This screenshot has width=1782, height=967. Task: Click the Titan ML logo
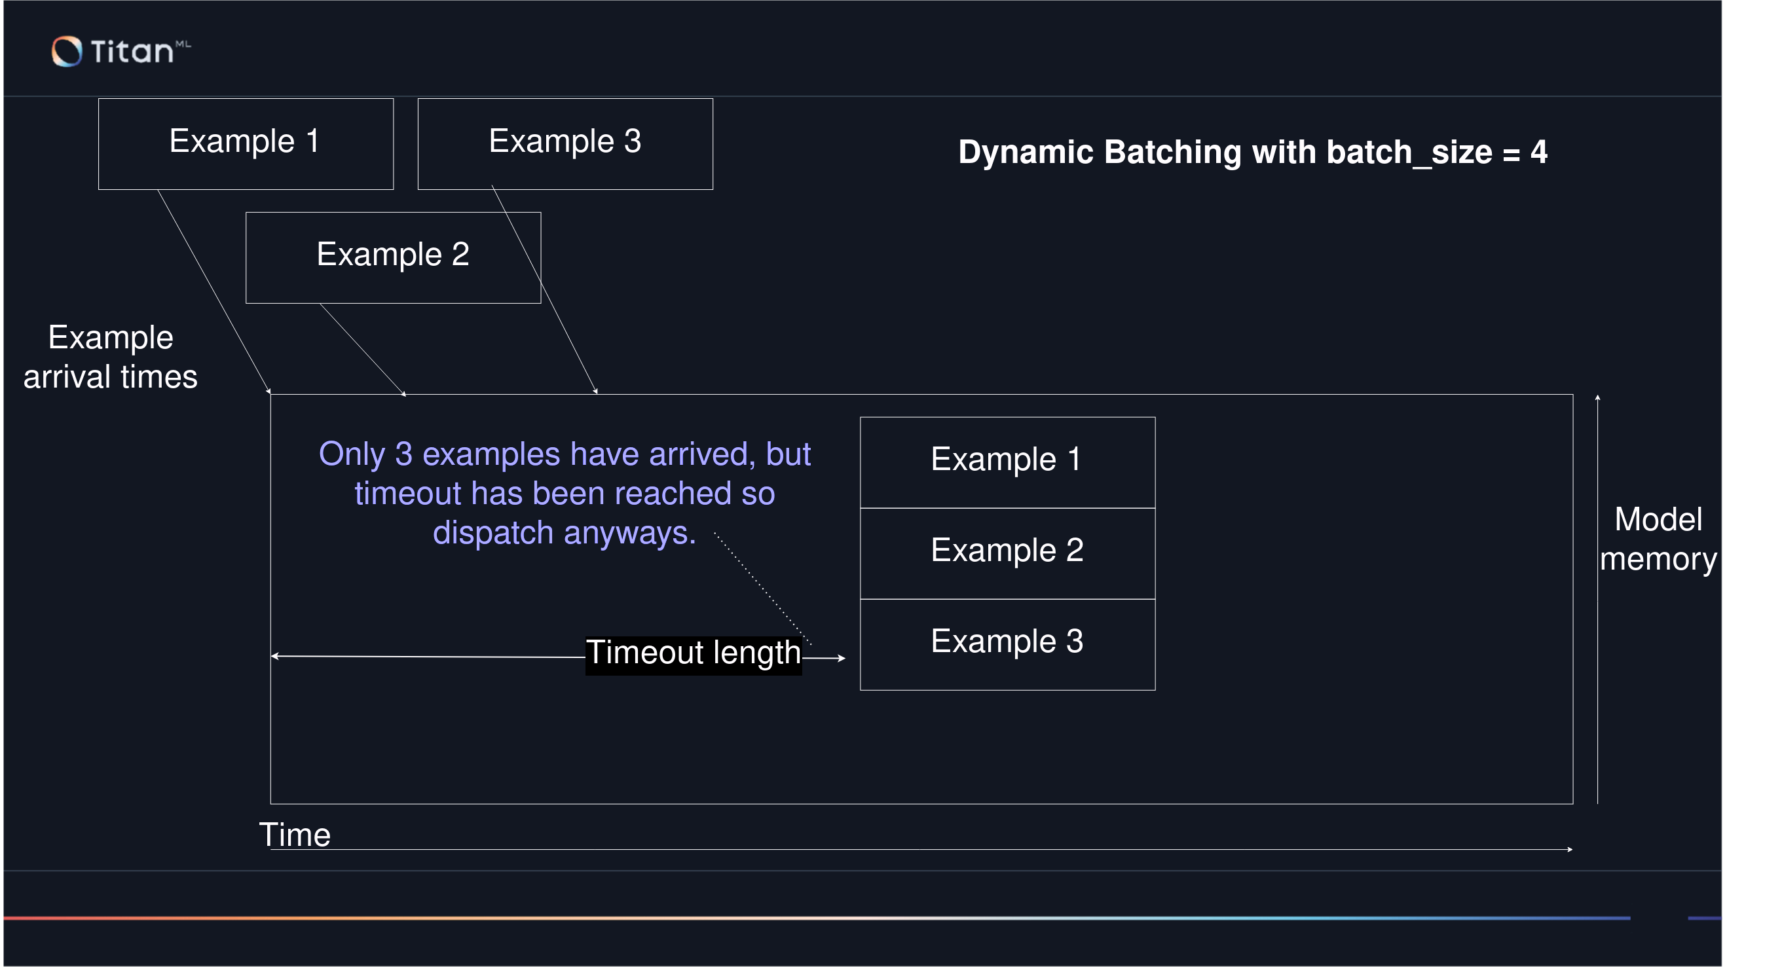[x=120, y=51]
